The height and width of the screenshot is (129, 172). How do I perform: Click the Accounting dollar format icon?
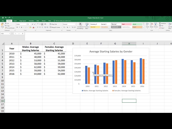64,27
